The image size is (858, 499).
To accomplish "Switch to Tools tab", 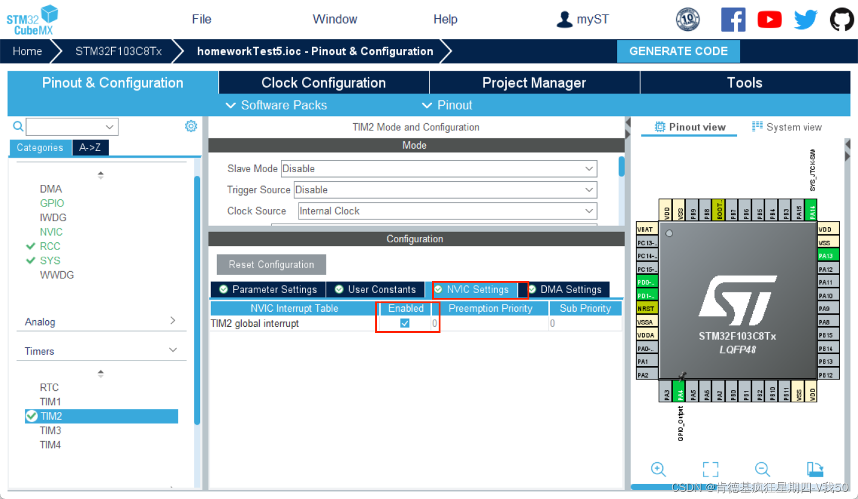I will (x=745, y=83).
